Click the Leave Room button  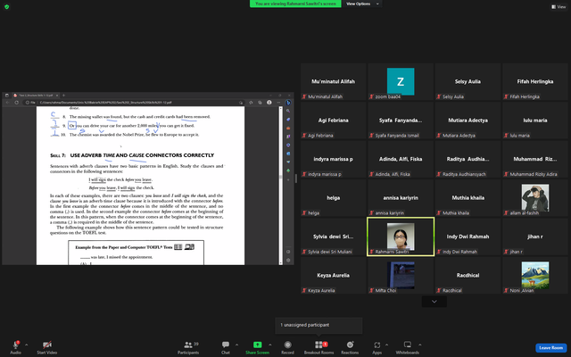pyautogui.click(x=550, y=348)
